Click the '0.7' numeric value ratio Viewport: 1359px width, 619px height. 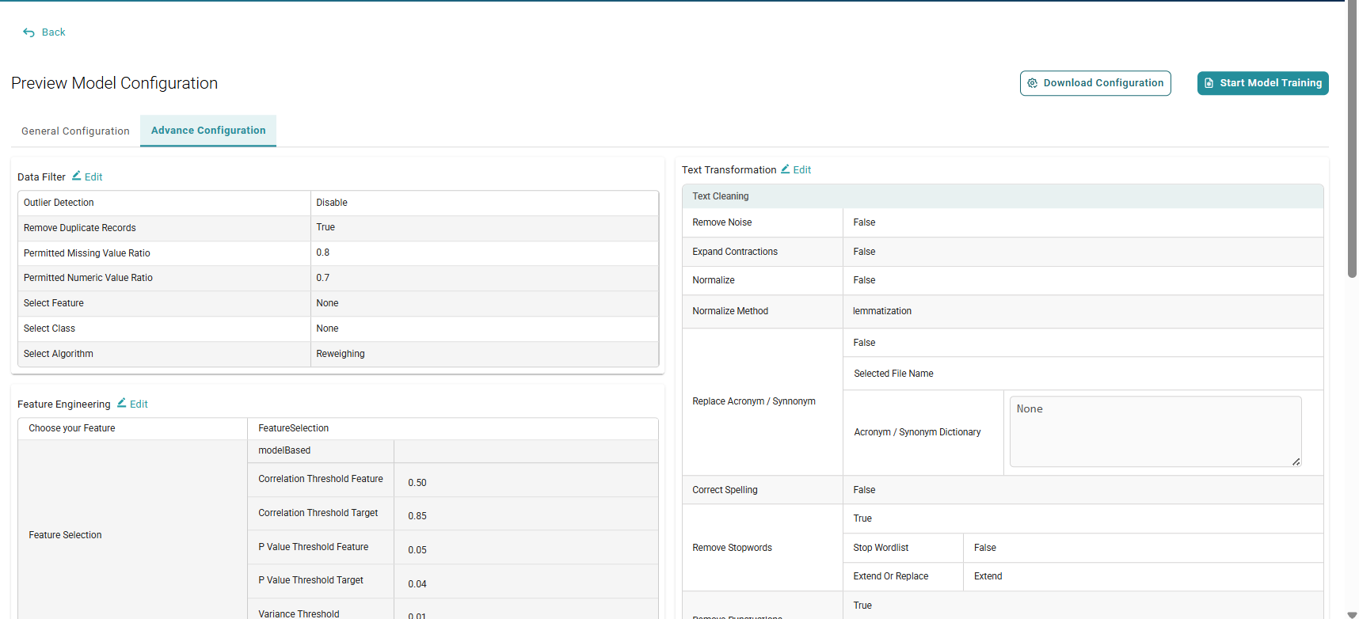click(323, 278)
